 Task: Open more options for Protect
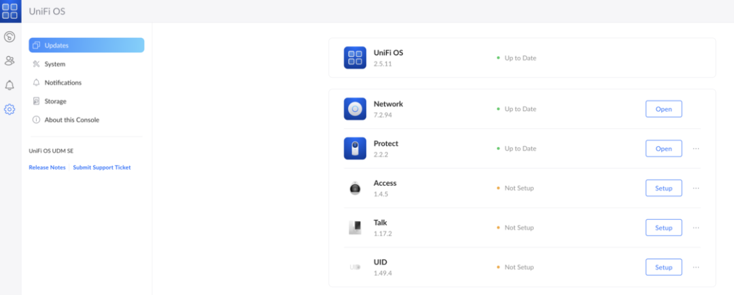pos(696,149)
